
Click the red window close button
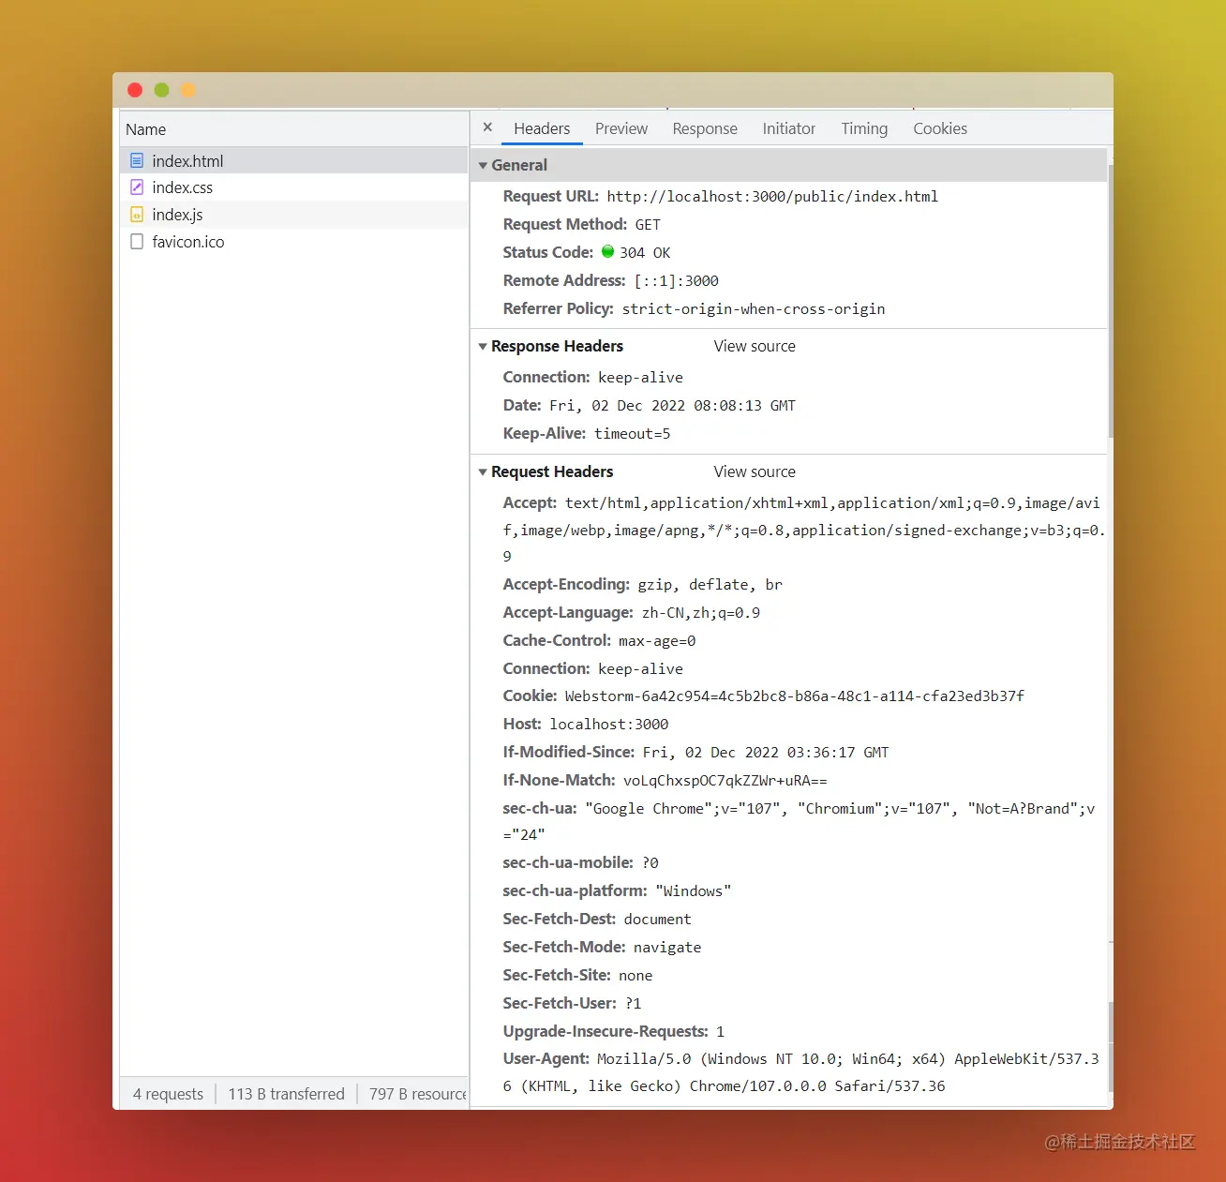click(135, 90)
